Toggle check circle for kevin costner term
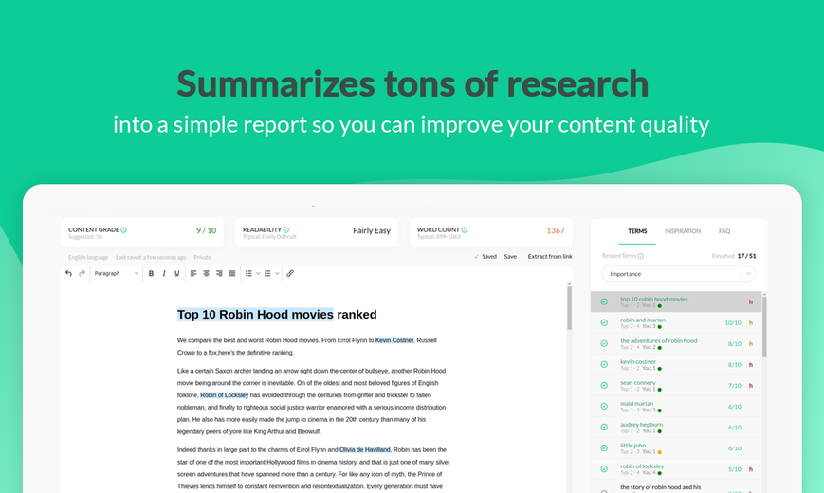Screen dimensions: 824x493 click(604, 364)
